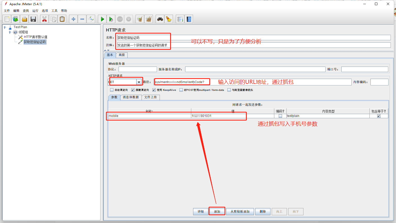Toggle 自动重定向 checkbox
This screenshot has width=396, height=223.
(112, 90)
